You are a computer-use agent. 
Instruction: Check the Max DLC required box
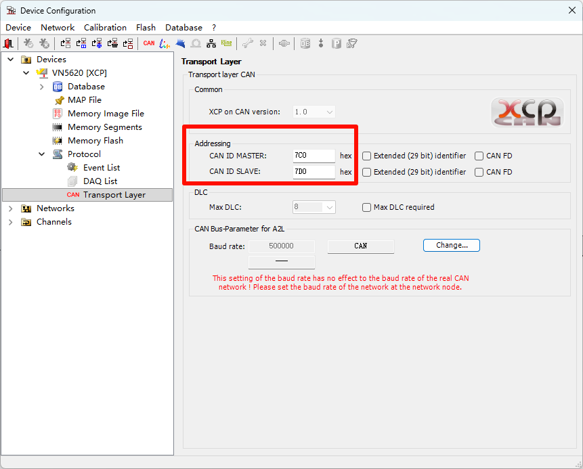[x=366, y=207]
